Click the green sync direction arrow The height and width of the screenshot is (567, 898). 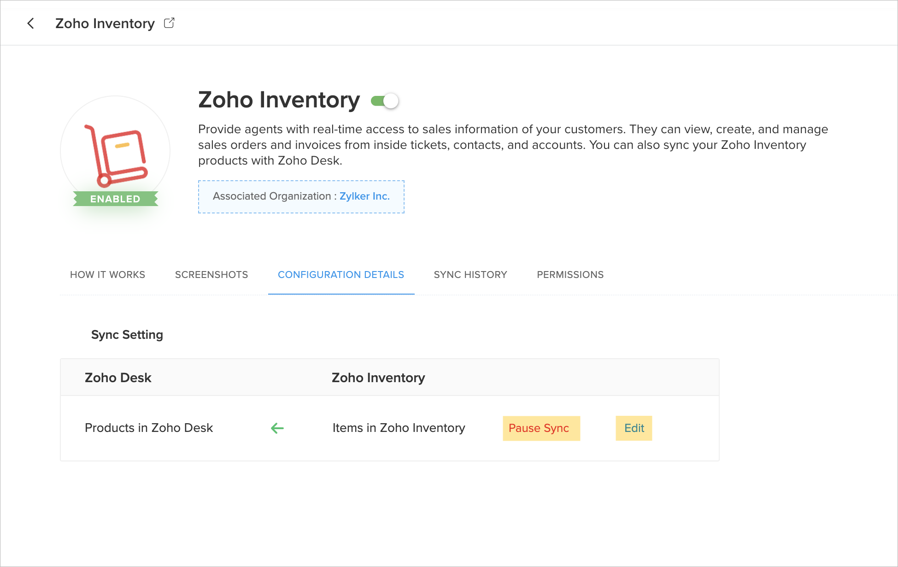[277, 428]
